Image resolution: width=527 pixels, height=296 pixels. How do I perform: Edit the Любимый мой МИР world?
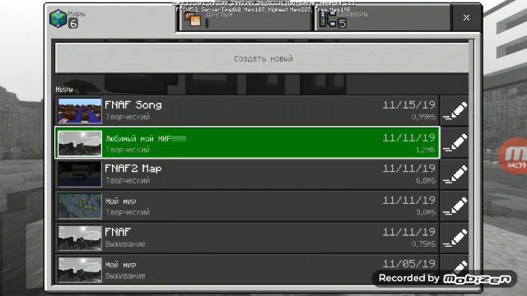455,142
